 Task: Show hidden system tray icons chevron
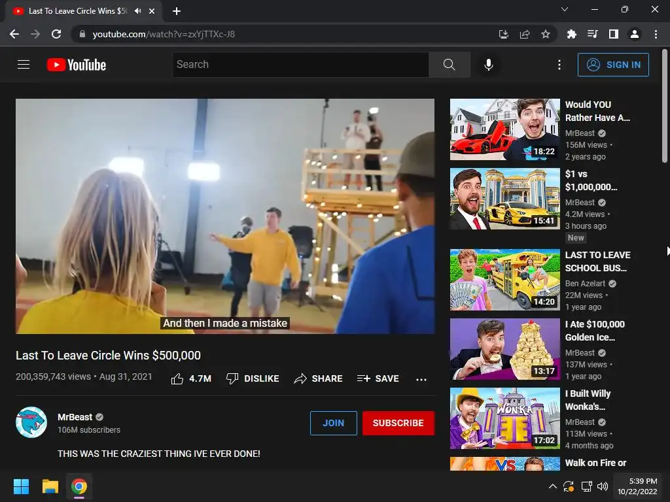tap(552, 486)
